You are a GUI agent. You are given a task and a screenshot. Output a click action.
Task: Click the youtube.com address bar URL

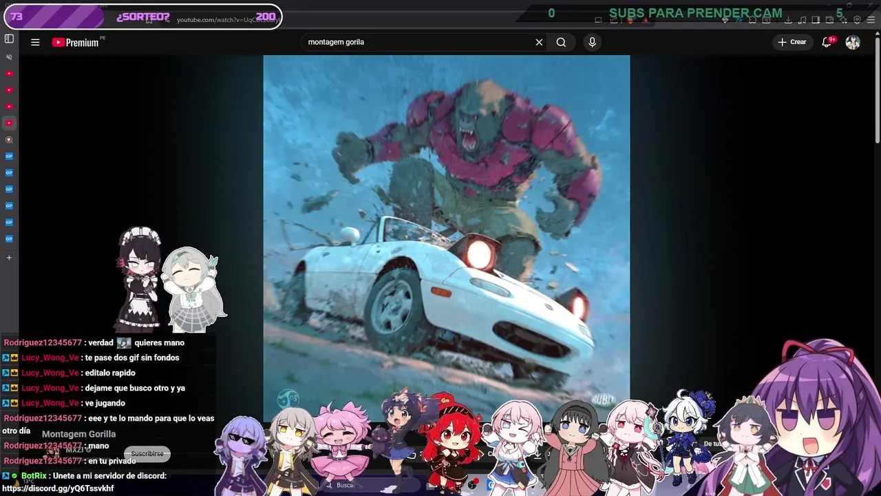[x=227, y=20]
